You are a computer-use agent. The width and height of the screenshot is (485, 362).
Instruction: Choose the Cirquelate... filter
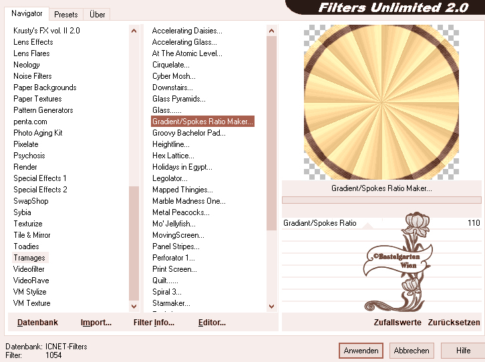click(171, 65)
